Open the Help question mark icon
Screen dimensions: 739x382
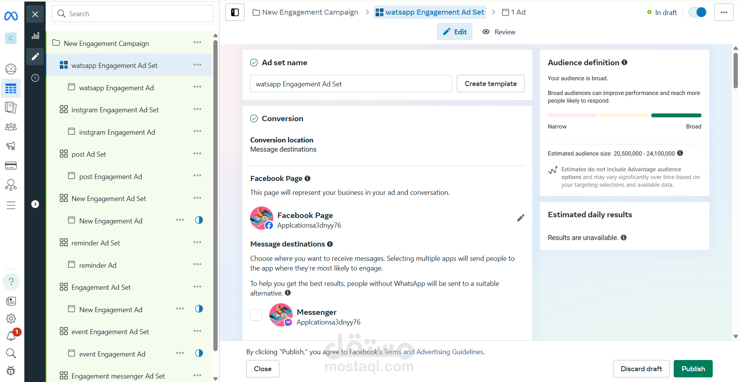(11, 282)
